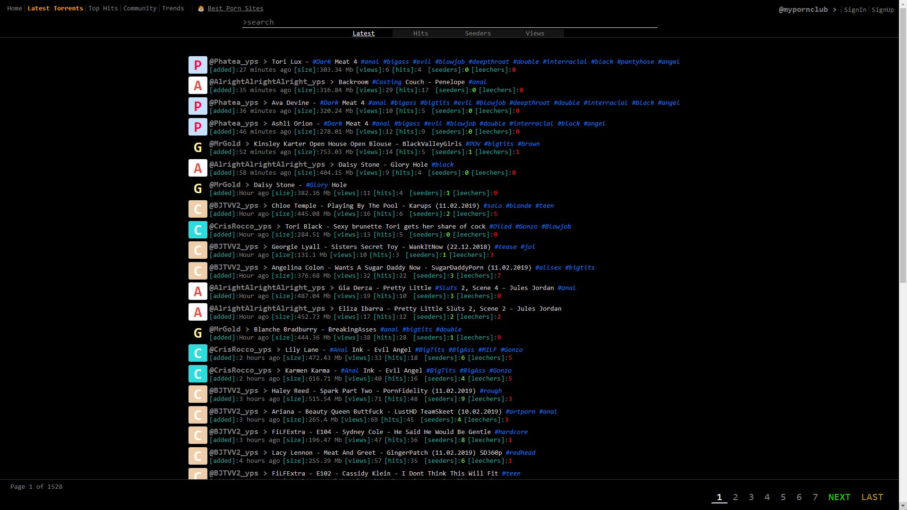
Task: Switch to the Seeders sort tab
Action: pos(478,33)
